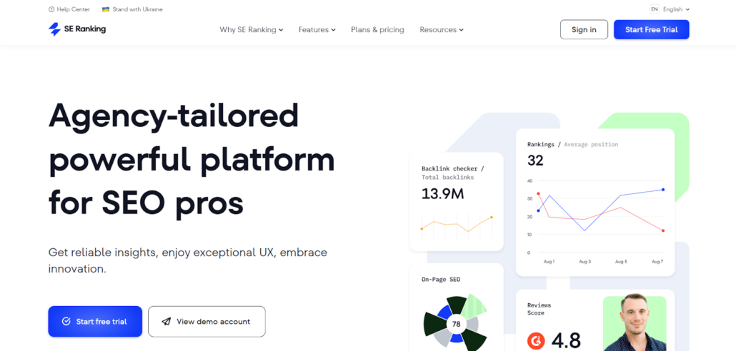Image resolution: width=736 pixels, height=351 pixels.
Task: Click the final red data point on rankings chart
Action: pyautogui.click(x=663, y=230)
